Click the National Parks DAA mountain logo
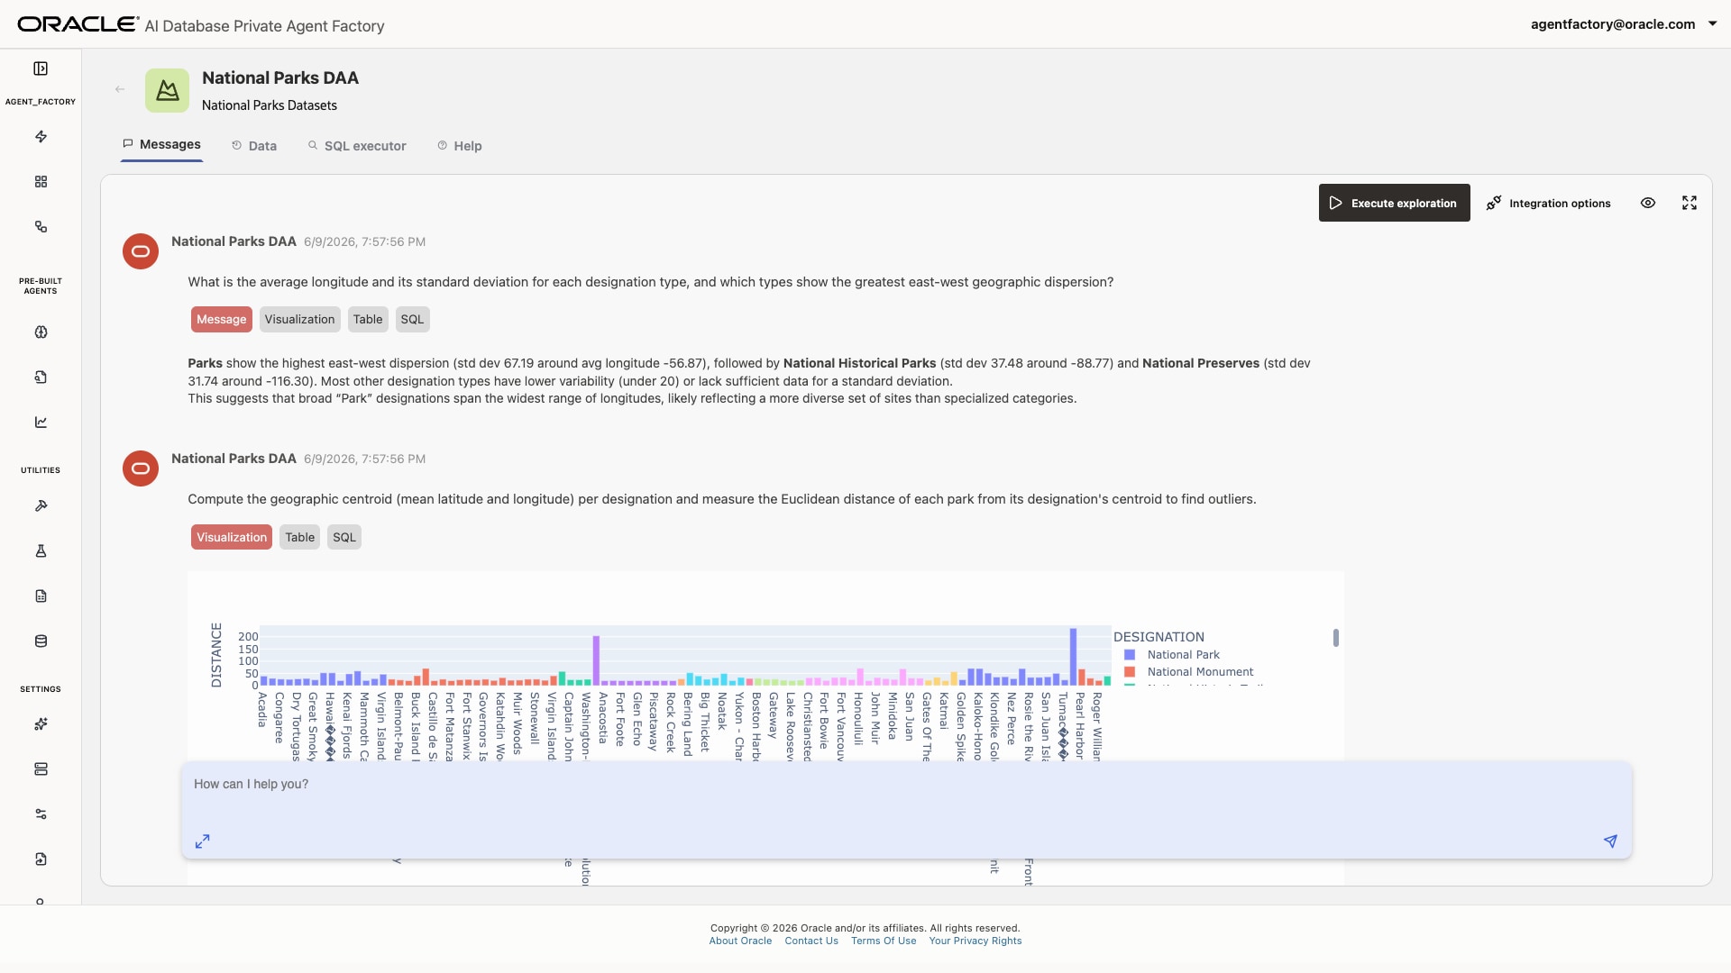1731x973 pixels. pos(167,90)
